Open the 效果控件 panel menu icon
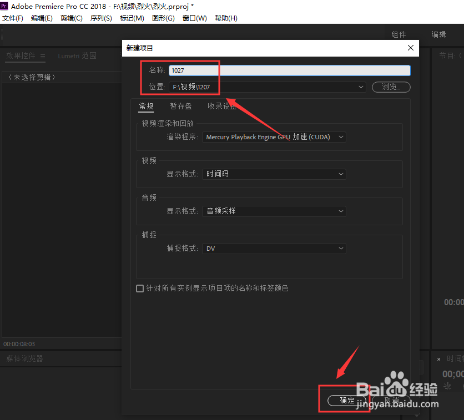The width and height of the screenshot is (464, 420). [x=43, y=56]
